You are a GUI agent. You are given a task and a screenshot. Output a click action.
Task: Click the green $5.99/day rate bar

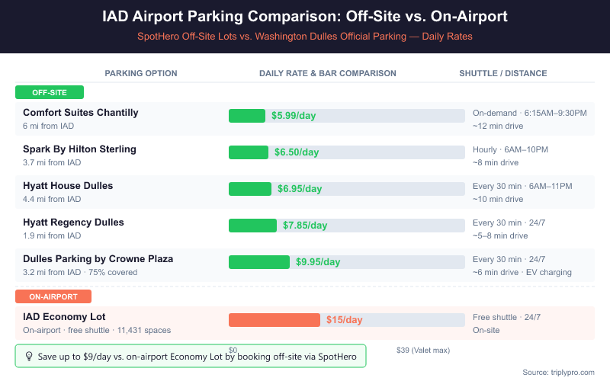coord(247,116)
